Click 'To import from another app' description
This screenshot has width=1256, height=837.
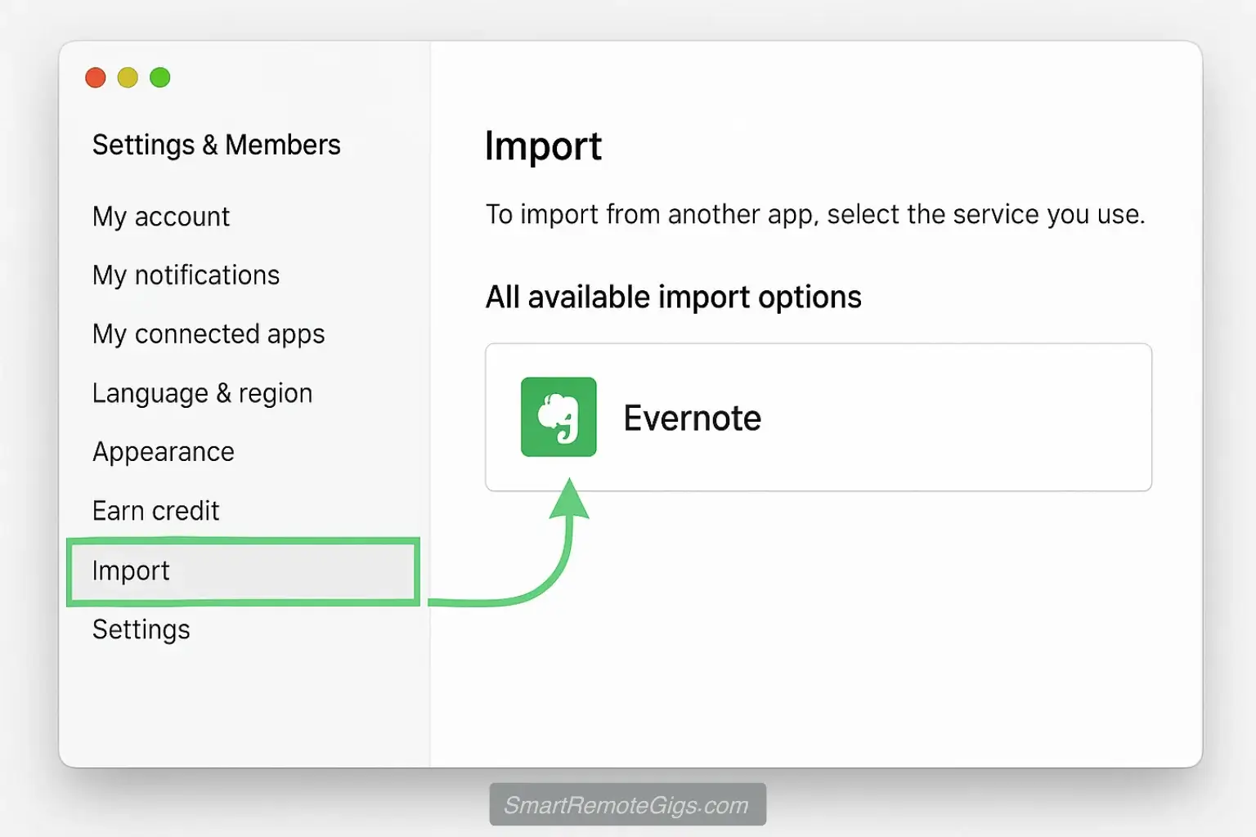pyautogui.click(x=815, y=214)
